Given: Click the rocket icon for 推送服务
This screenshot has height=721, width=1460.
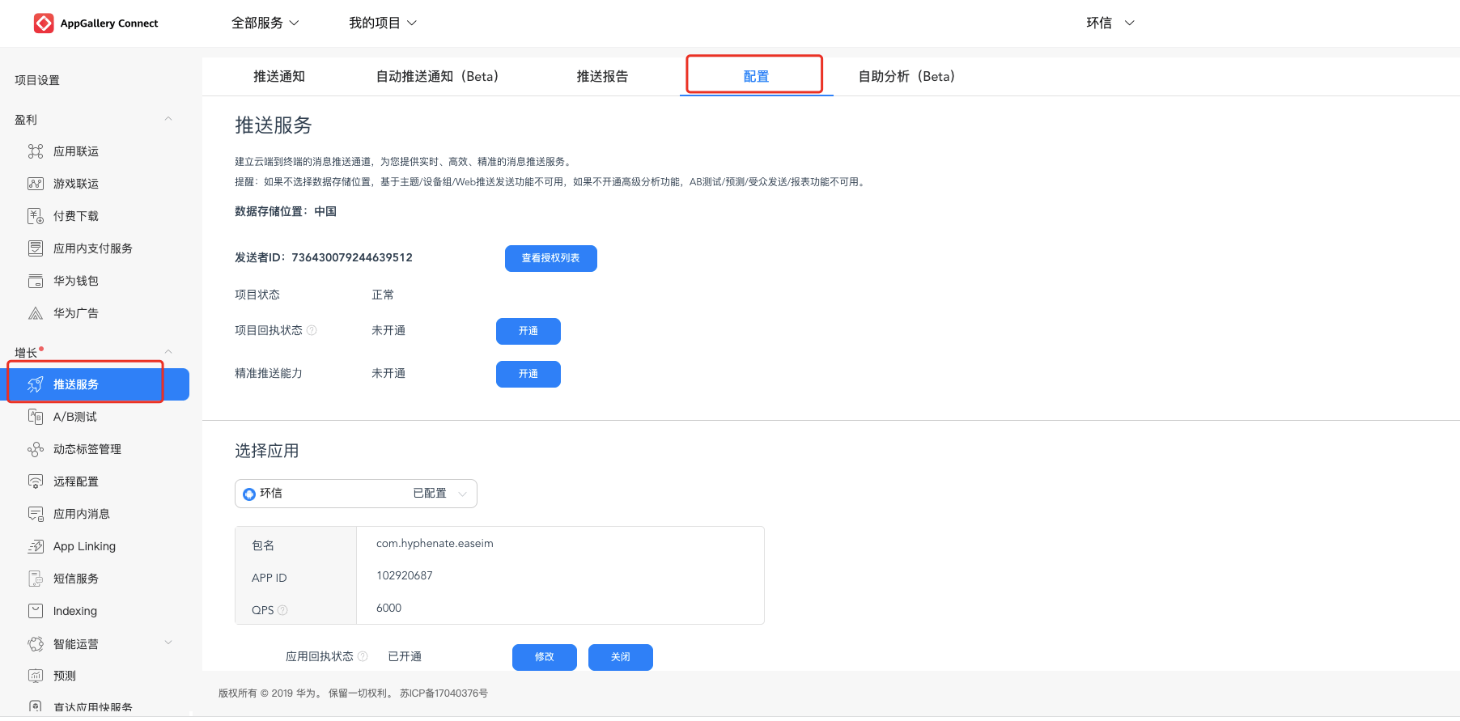Looking at the screenshot, I should point(36,384).
